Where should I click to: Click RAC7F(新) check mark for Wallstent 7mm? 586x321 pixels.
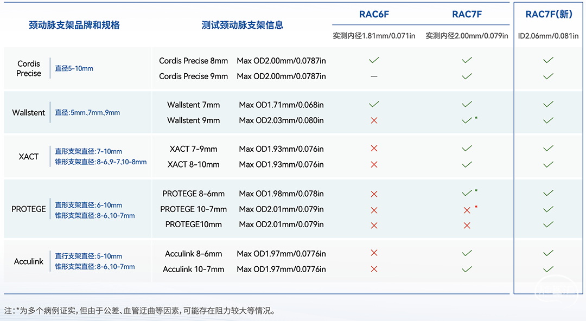pos(548,104)
